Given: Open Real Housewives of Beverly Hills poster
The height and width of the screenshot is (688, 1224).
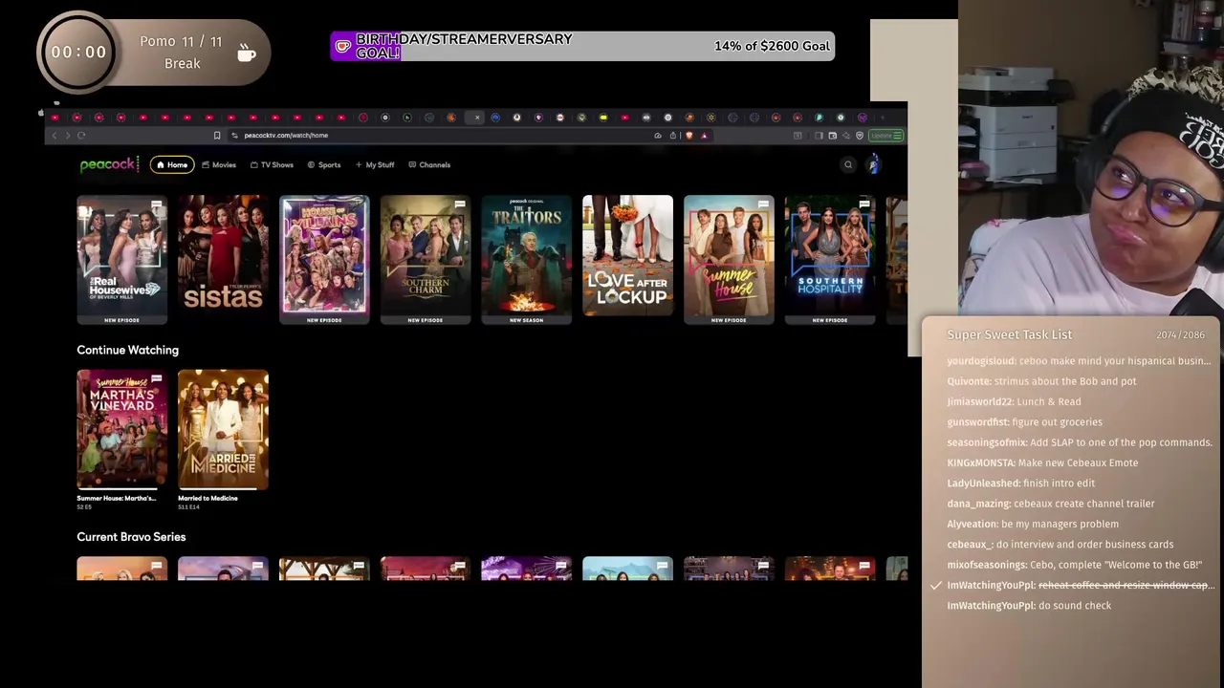Looking at the screenshot, I should pyautogui.click(x=121, y=259).
